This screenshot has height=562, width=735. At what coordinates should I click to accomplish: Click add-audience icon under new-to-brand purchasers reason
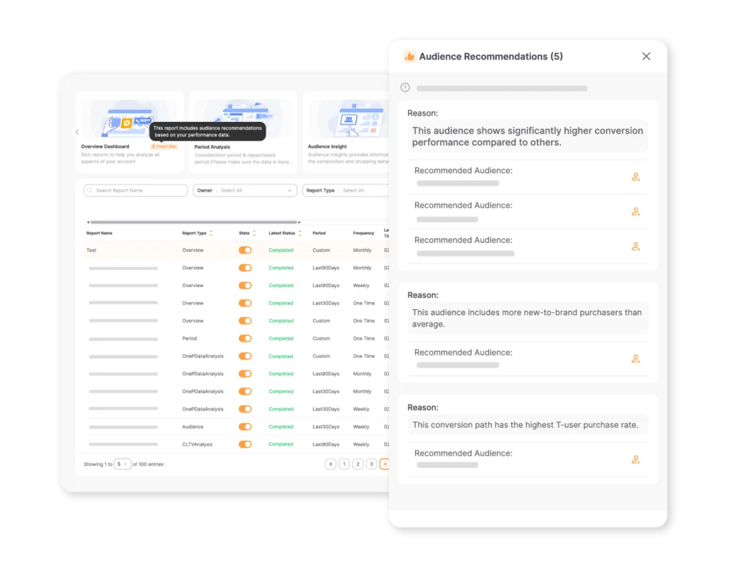point(635,359)
